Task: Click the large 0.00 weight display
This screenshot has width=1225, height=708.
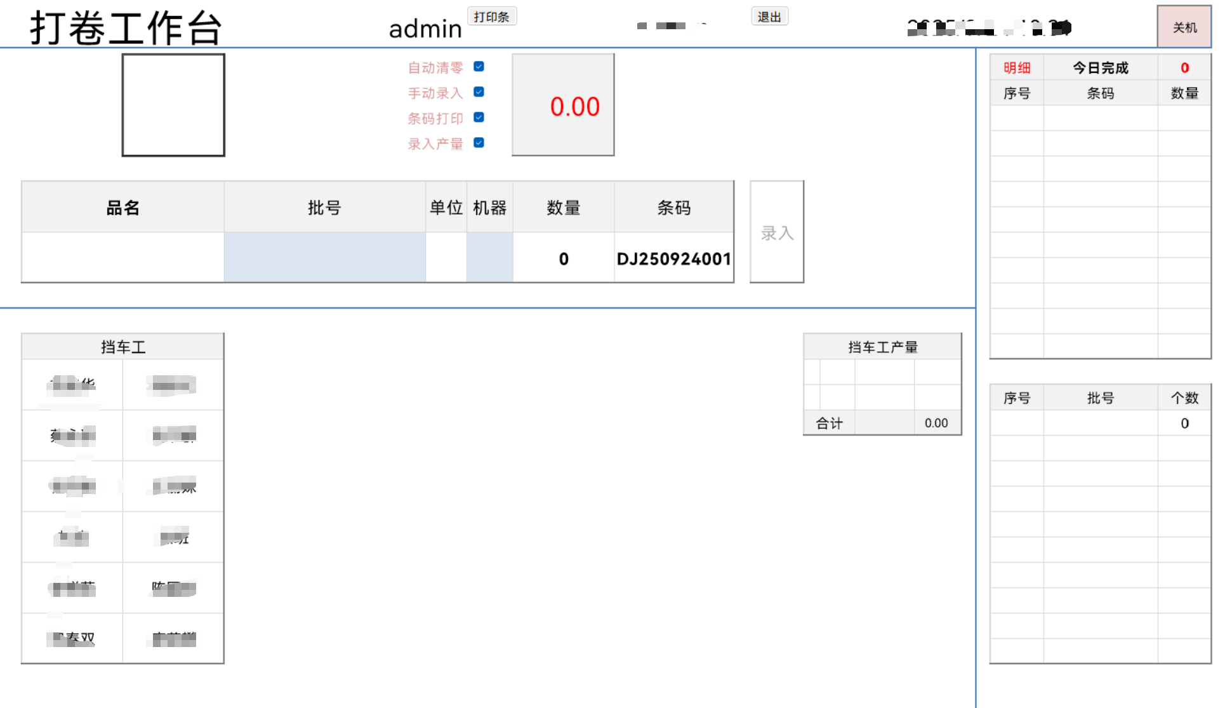Action: pyautogui.click(x=562, y=104)
